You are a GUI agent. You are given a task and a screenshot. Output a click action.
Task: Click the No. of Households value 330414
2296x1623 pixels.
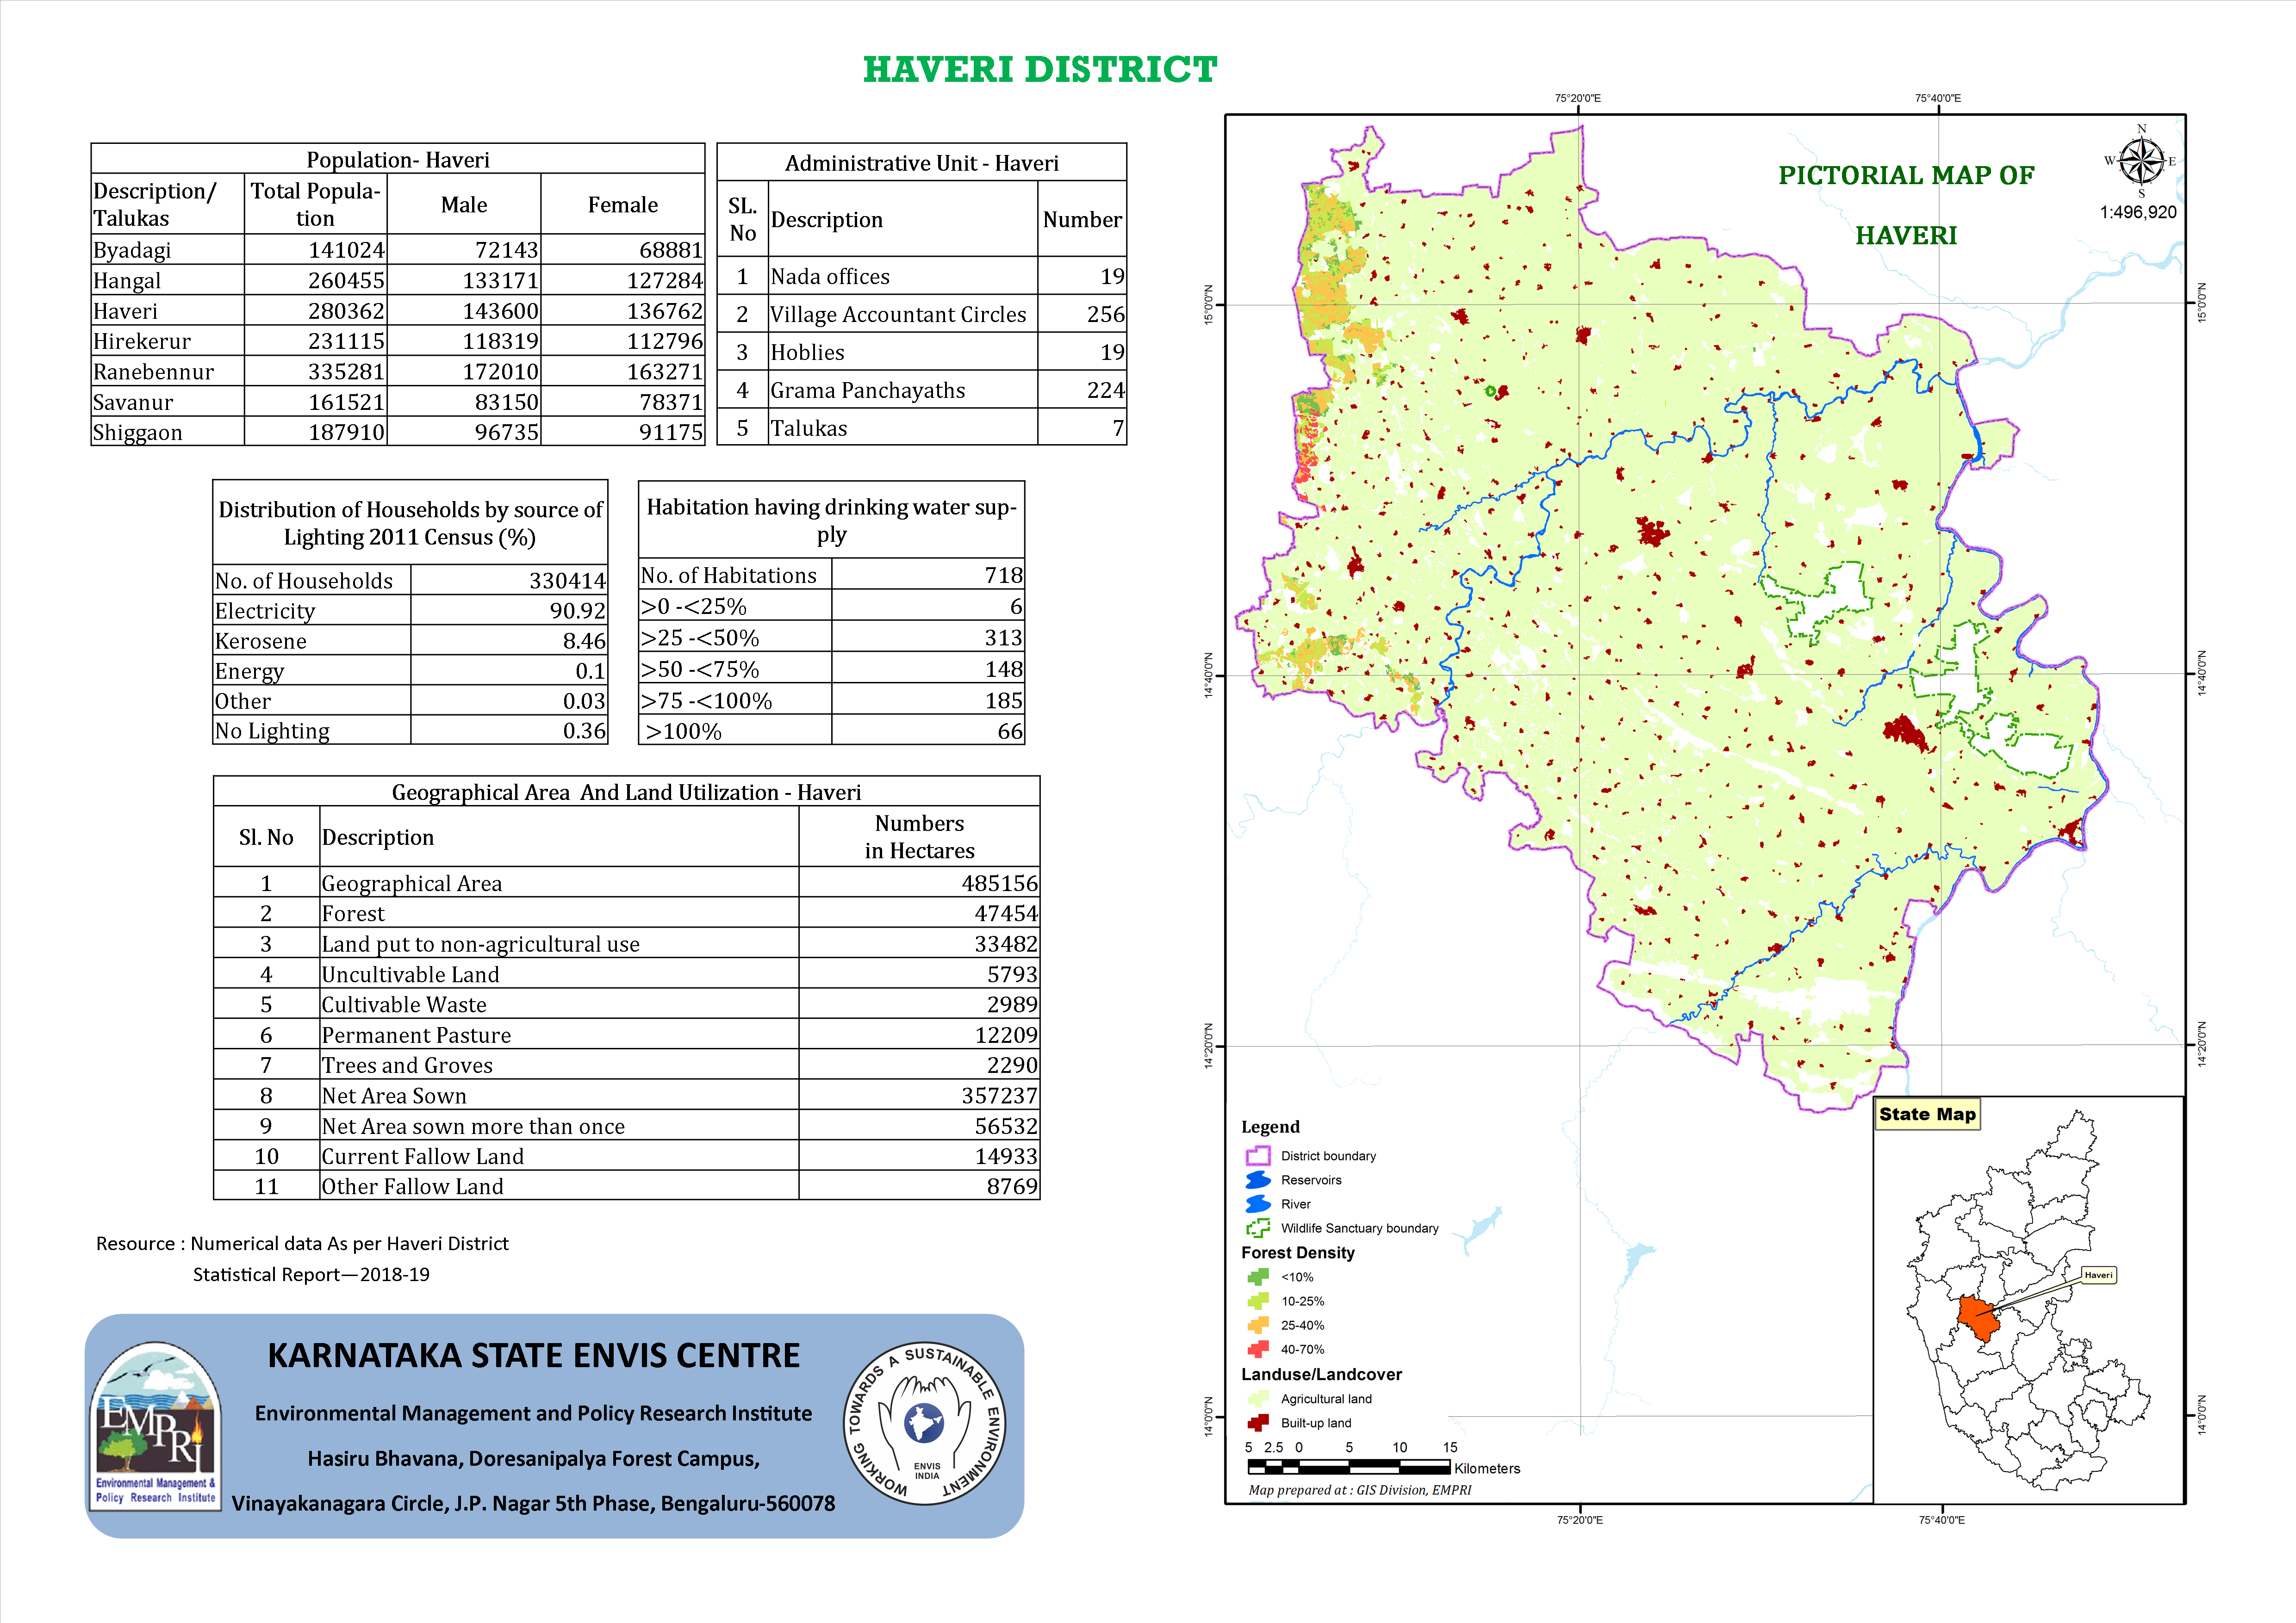pos(567,581)
